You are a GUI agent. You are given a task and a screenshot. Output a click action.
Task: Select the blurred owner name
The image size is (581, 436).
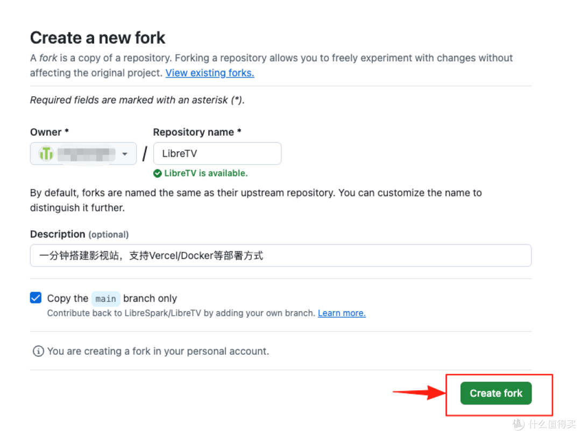tap(86, 154)
